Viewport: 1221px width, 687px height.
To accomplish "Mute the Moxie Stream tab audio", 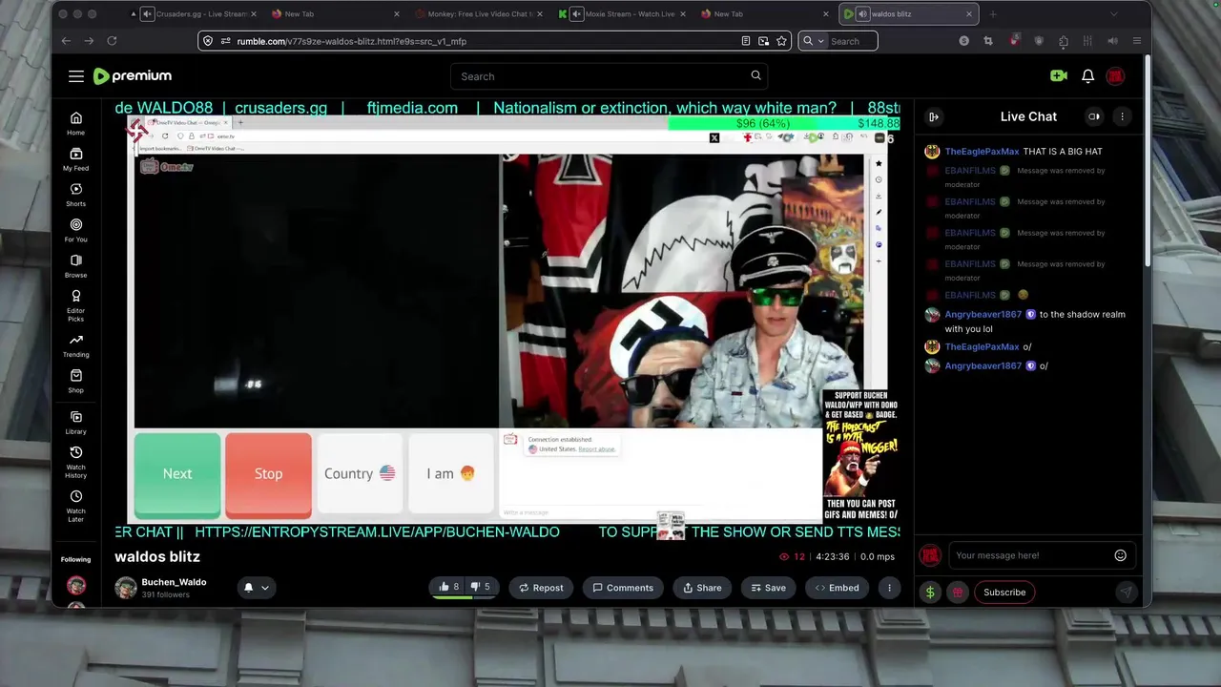I will [x=577, y=14].
